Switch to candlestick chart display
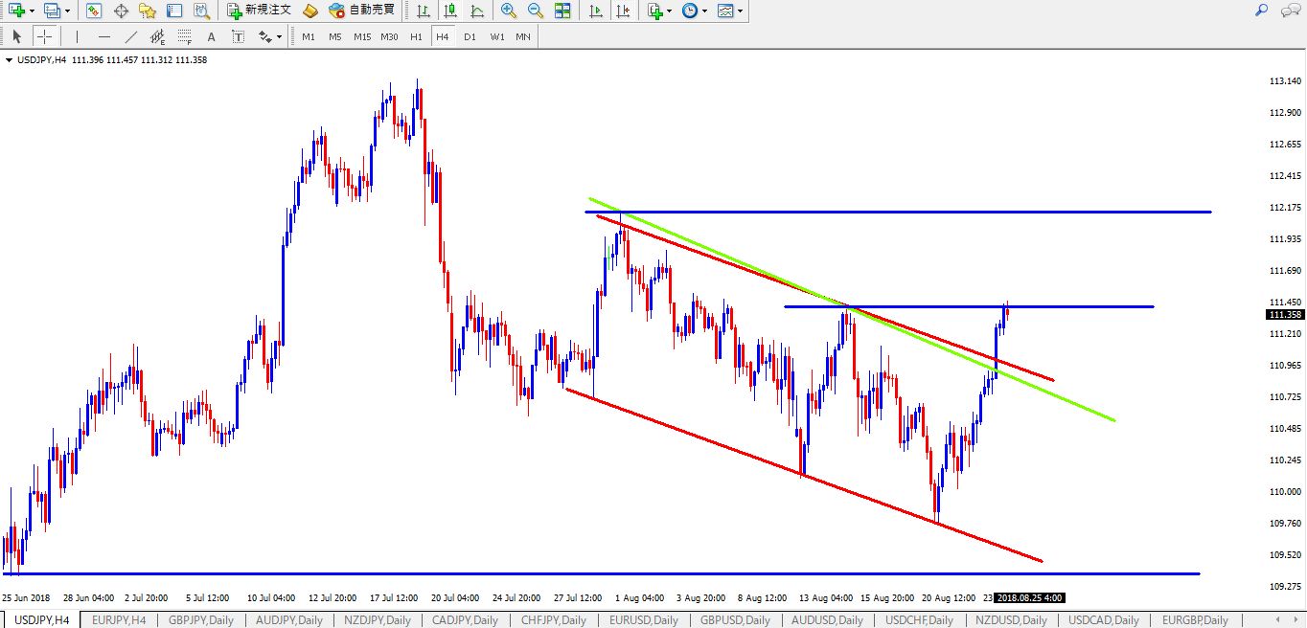1307x628 pixels. click(x=450, y=11)
